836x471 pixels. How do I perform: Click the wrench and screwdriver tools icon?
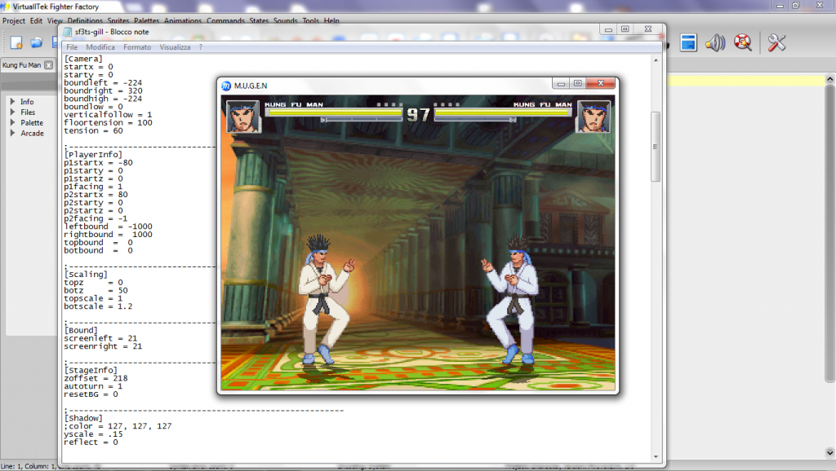tap(776, 42)
